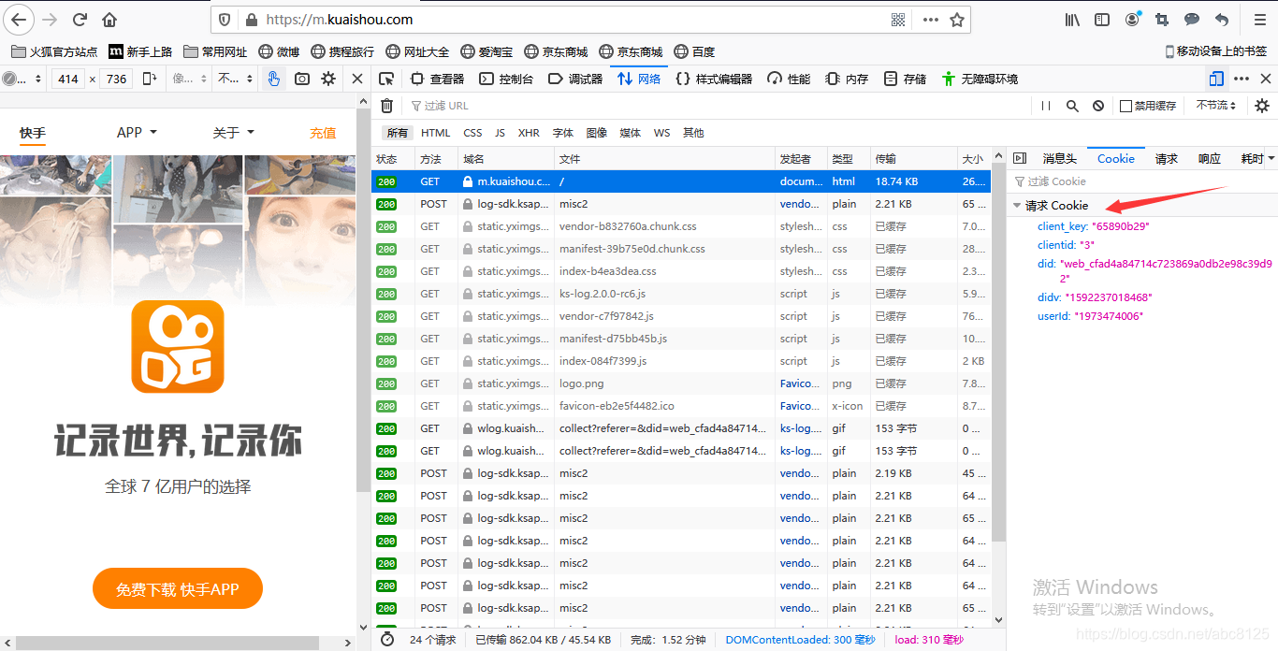Reload the page with the refresh icon
The height and width of the screenshot is (651, 1278).
80,20
